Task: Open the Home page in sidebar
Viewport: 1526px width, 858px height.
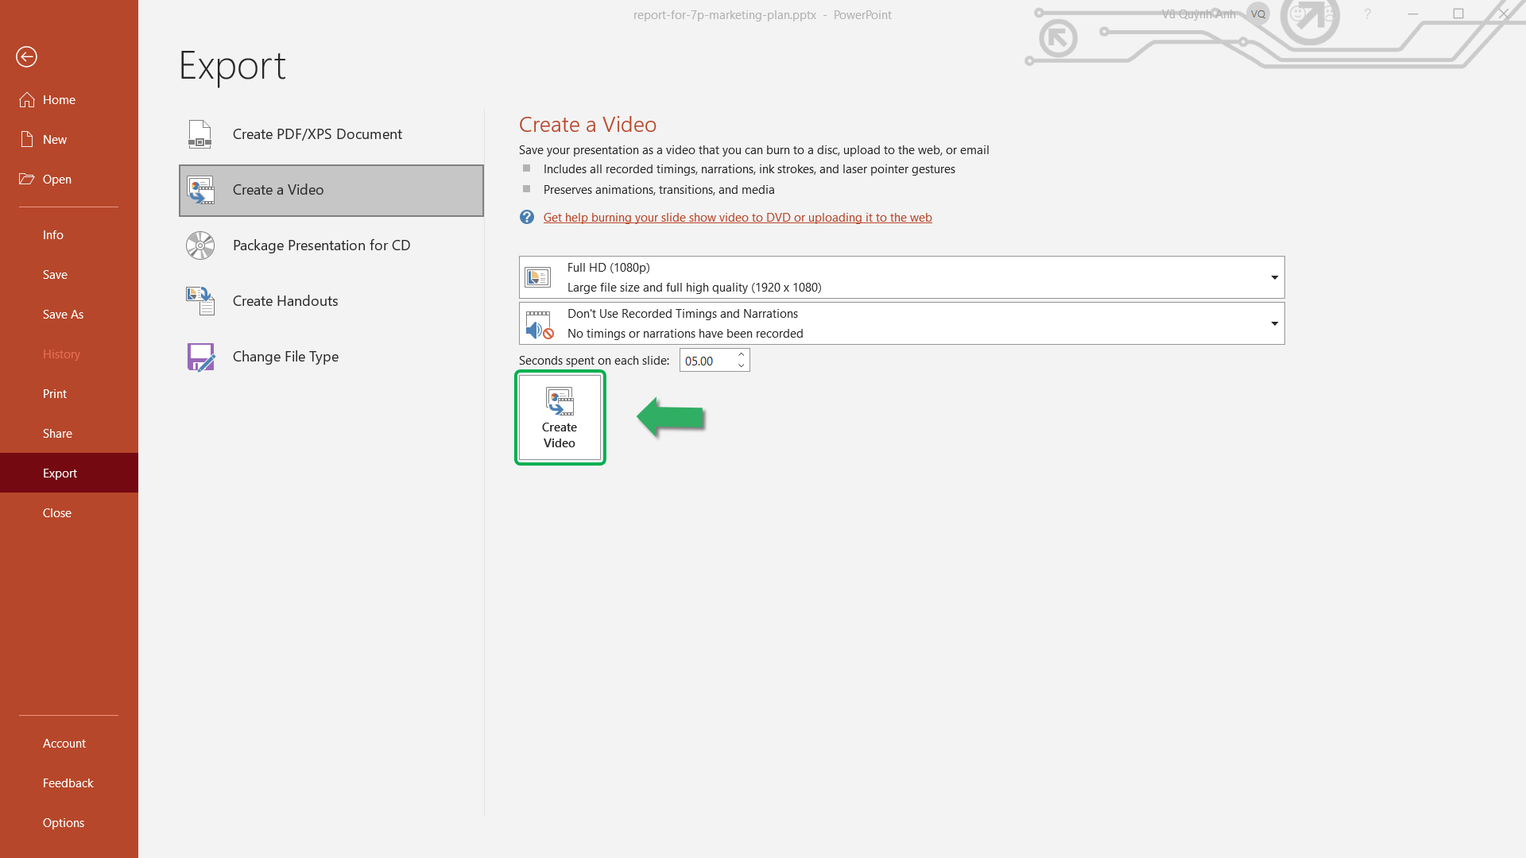Action: [69, 99]
